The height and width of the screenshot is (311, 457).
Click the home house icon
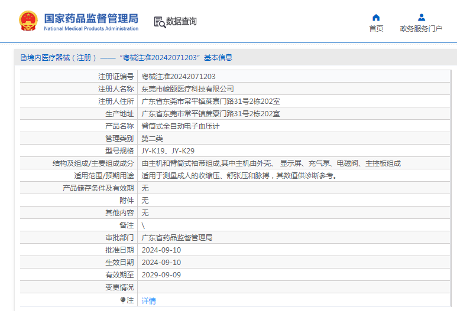376,18
